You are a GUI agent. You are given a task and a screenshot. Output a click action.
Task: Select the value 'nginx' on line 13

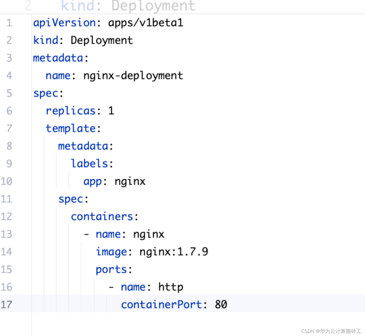click(149, 235)
